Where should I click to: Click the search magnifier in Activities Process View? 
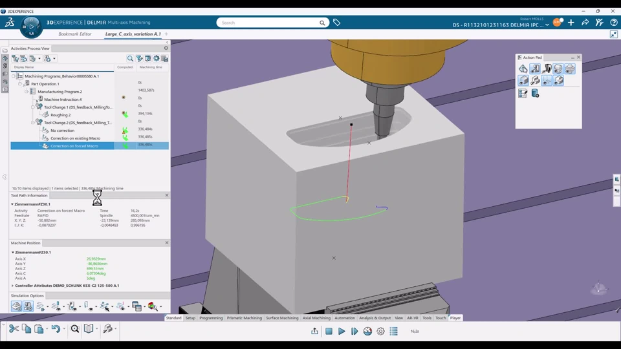click(130, 59)
